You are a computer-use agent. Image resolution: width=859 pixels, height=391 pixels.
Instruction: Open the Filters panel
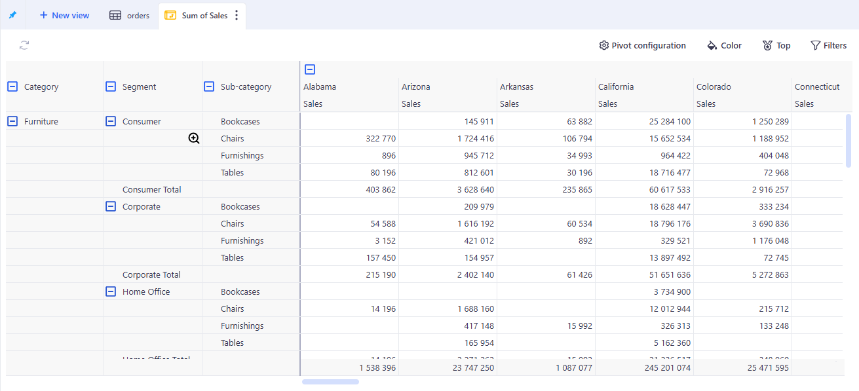pyautogui.click(x=828, y=45)
